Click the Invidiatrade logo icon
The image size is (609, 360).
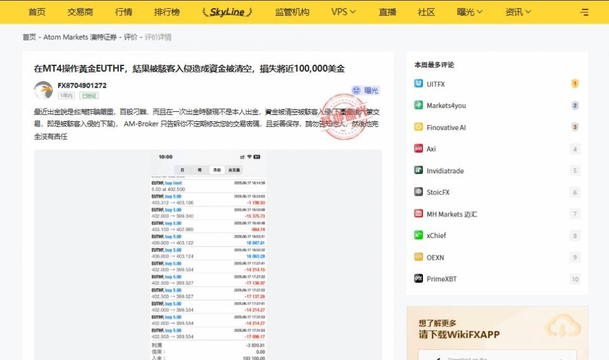click(x=418, y=170)
